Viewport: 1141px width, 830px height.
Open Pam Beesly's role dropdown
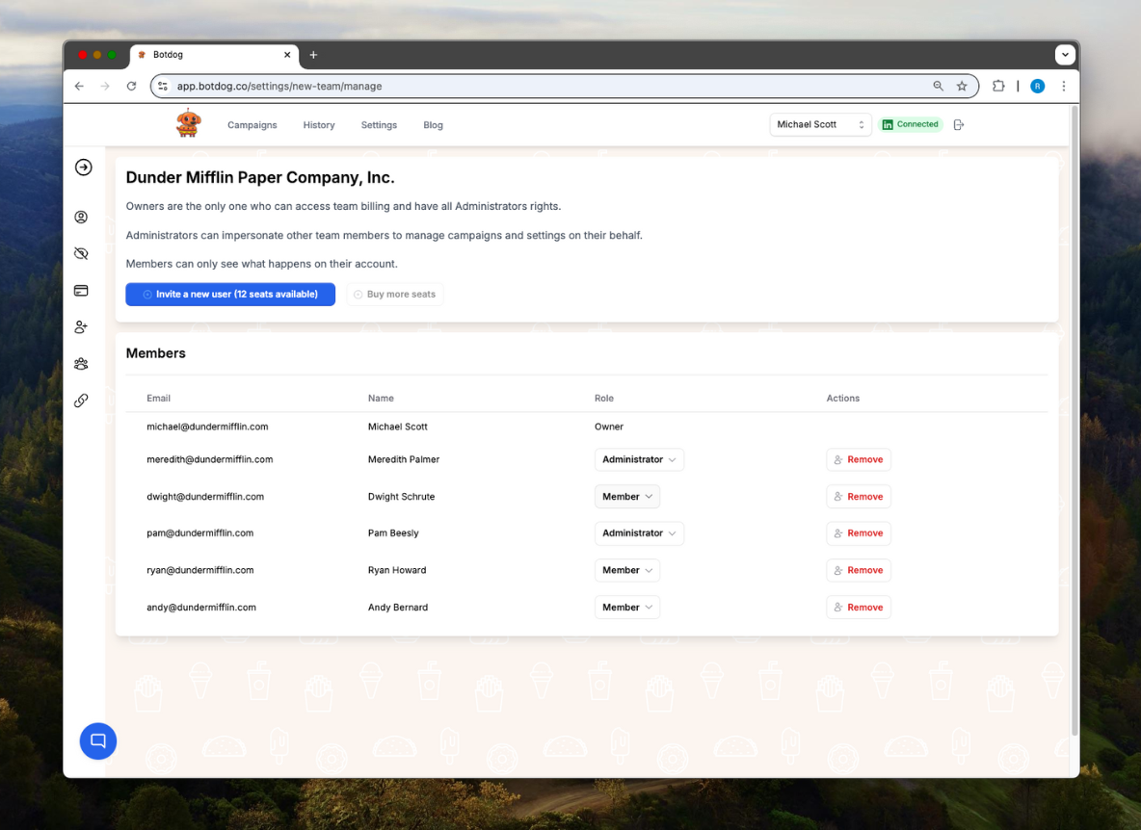pos(639,532)
